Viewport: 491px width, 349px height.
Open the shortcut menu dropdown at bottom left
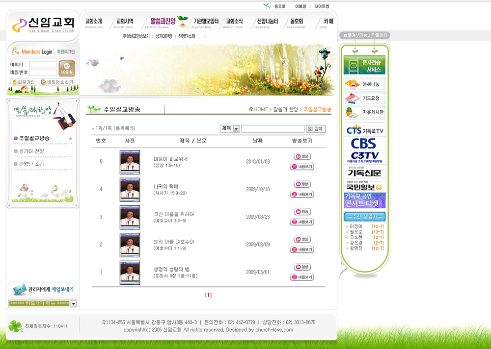coord(74,304)
